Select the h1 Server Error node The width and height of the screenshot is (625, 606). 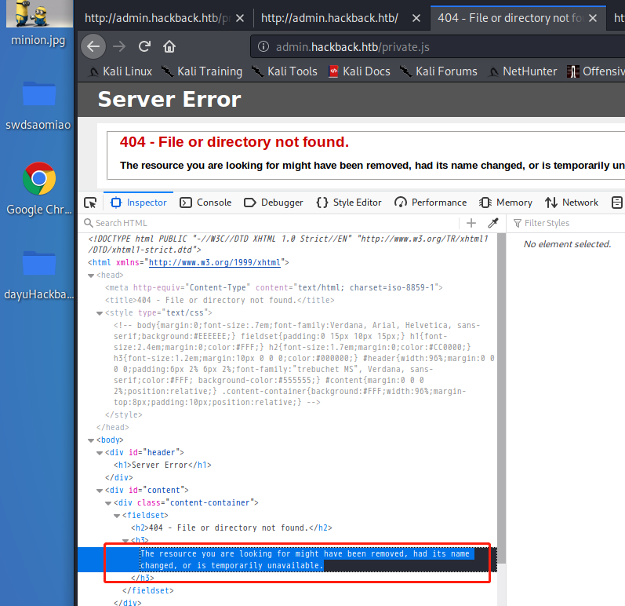tap(162, 465)
